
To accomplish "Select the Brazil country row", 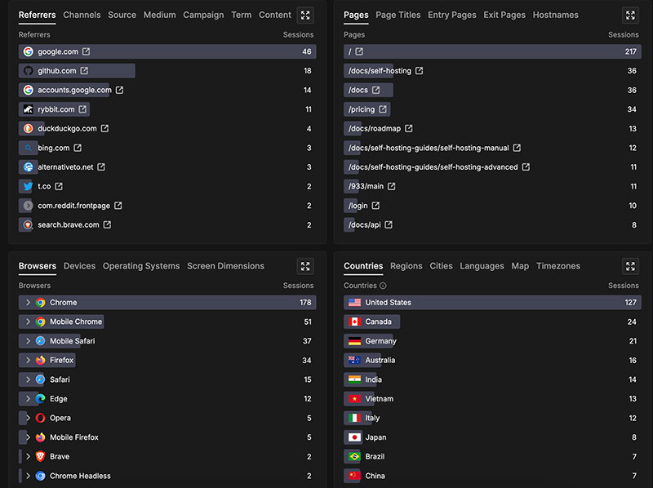I will (492, 456).
